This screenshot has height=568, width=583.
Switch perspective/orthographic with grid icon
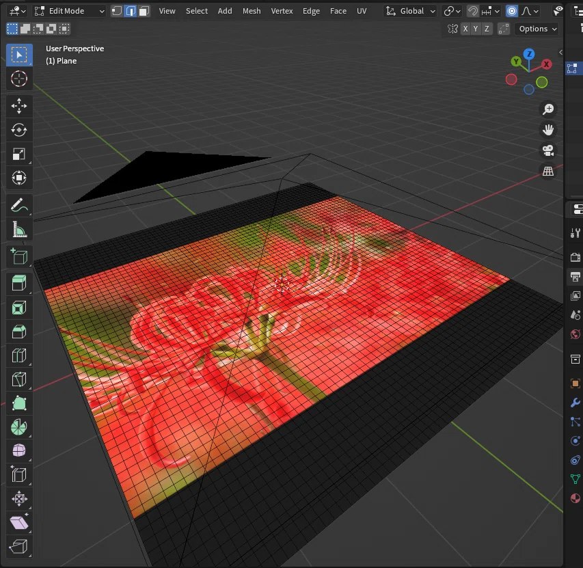(x=548, y=172)
